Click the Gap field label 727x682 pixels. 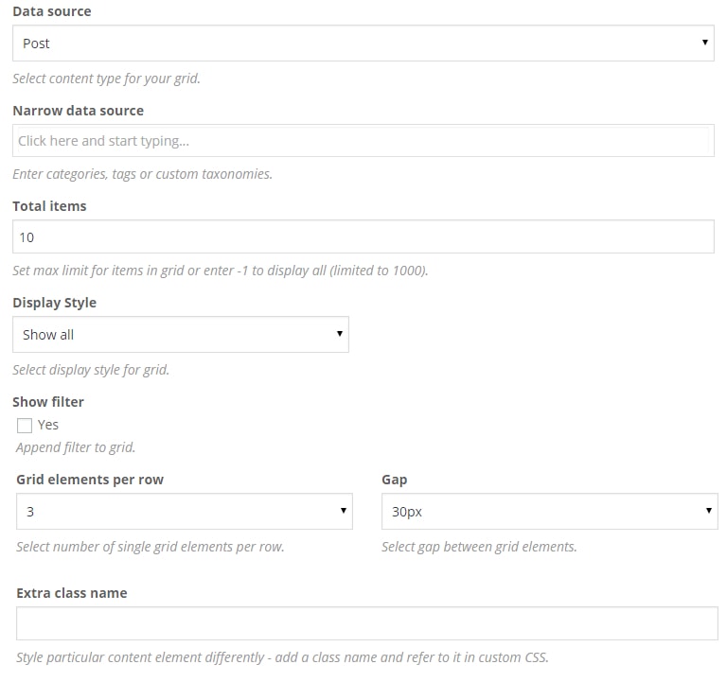(395, 480)
